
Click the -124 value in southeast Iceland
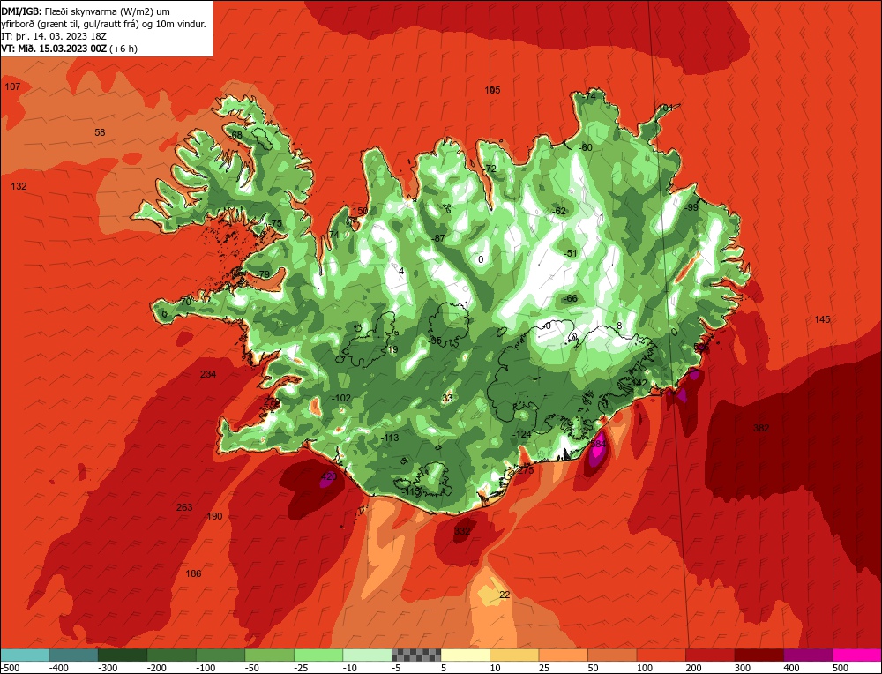click(522, 434)
